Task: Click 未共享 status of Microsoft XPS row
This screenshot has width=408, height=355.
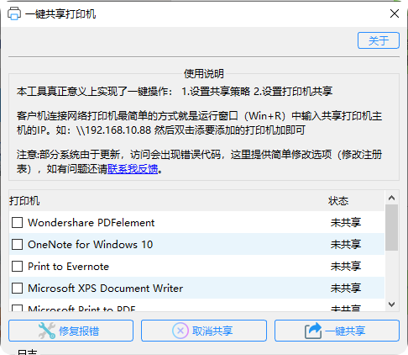Action: click(x=346, y=289)
